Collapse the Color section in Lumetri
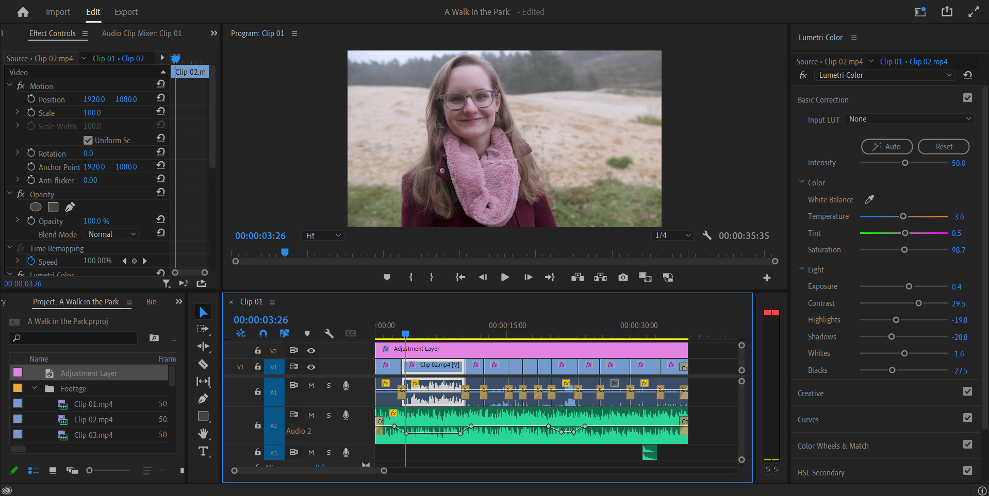989x496 pixels. tap(801, 182)
